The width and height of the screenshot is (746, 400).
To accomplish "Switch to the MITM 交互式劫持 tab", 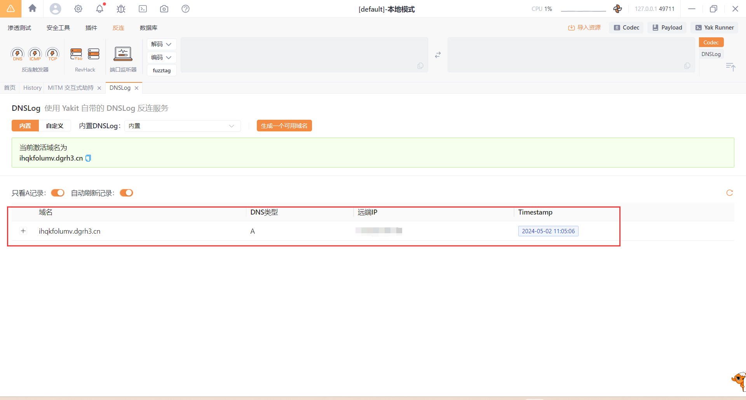I will point(71,88).
